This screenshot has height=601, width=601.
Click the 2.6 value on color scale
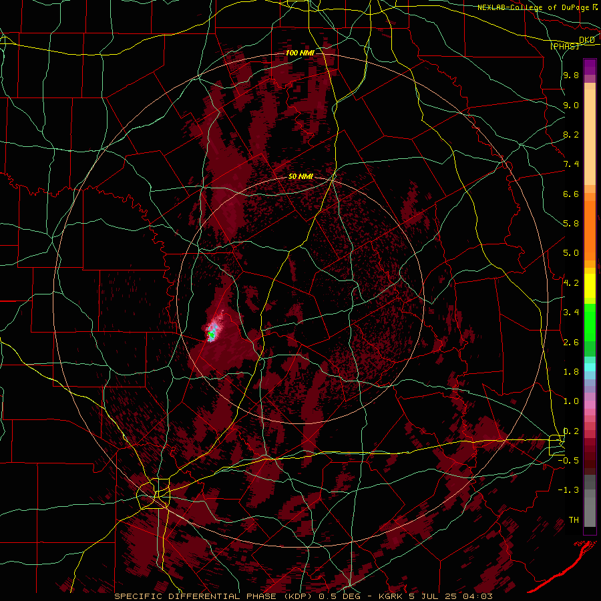(571, 343)
